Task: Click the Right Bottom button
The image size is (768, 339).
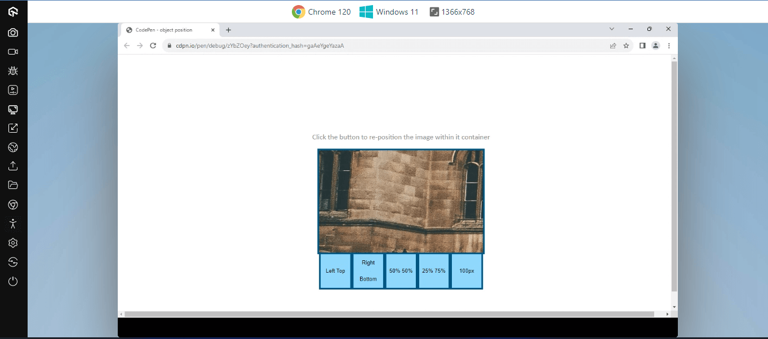Action: [368, 271]
